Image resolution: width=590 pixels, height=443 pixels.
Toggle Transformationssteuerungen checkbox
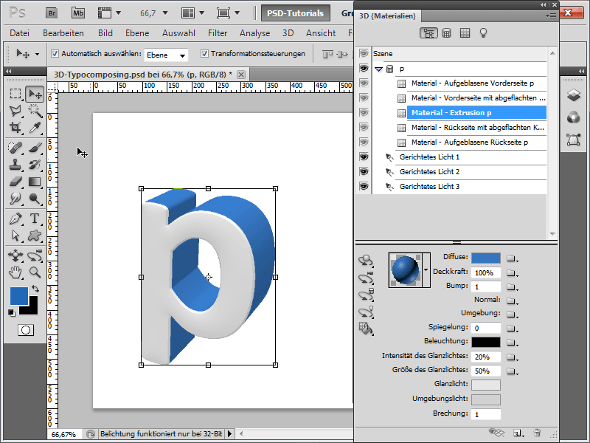[204, 54]
